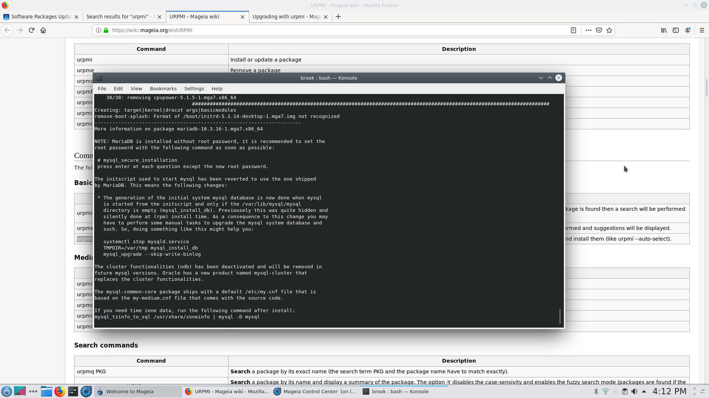The image size is (709, 398).
Task: Close the URPMI - Mageia wiki tab
Action: coord(242,17)
